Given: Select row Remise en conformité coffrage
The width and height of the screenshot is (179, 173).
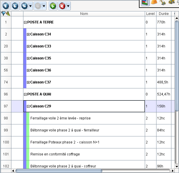Looking at the screenshot, I should coord(55,154).
